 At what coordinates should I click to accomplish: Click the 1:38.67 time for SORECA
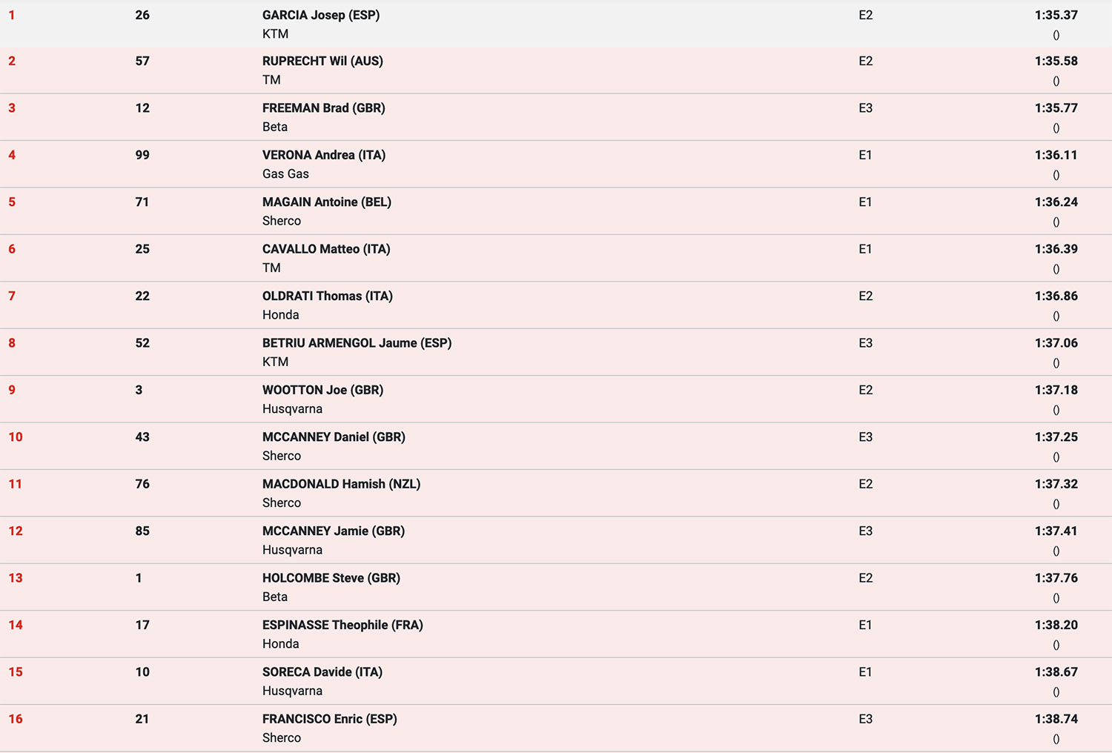point(1056,672)
